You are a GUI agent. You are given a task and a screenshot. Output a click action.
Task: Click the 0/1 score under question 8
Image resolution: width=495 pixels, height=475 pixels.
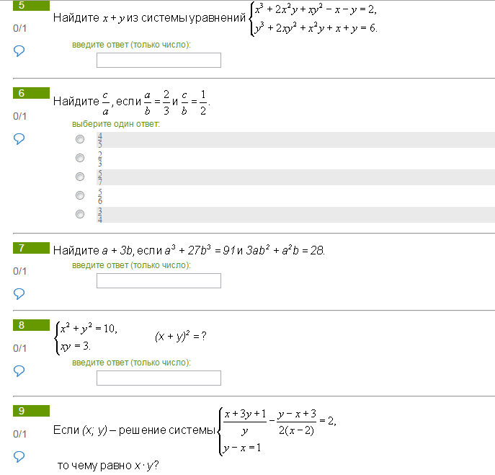(x=19, y=348)
